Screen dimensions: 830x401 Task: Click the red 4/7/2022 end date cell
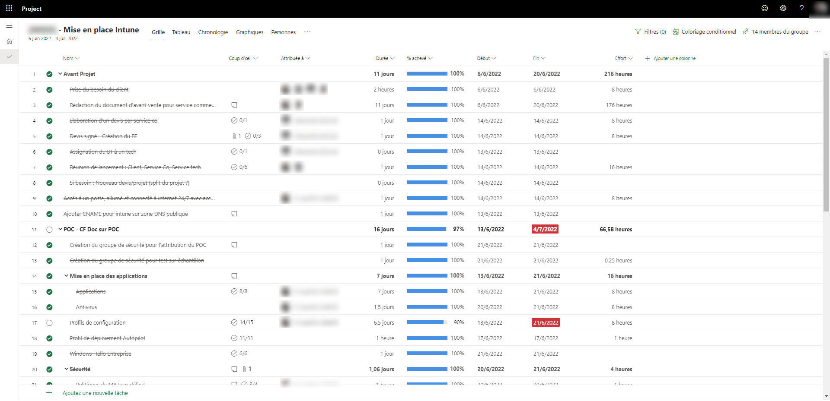545,229
